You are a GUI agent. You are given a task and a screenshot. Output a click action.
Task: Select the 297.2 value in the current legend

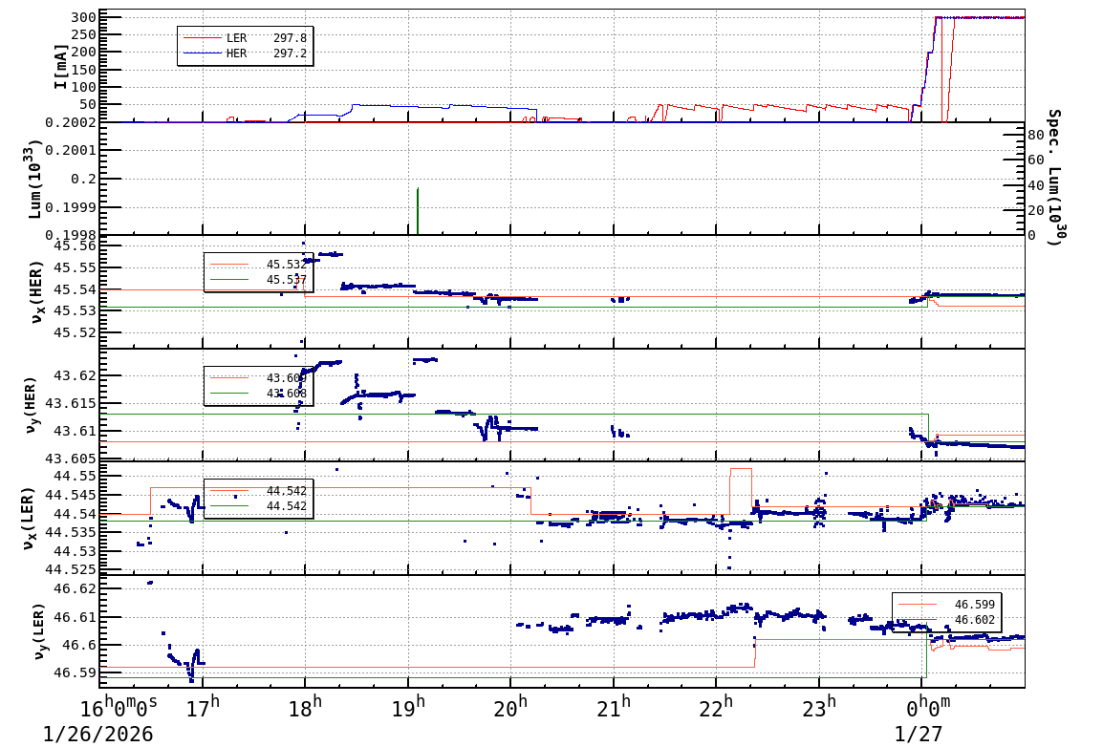(290, 53)
